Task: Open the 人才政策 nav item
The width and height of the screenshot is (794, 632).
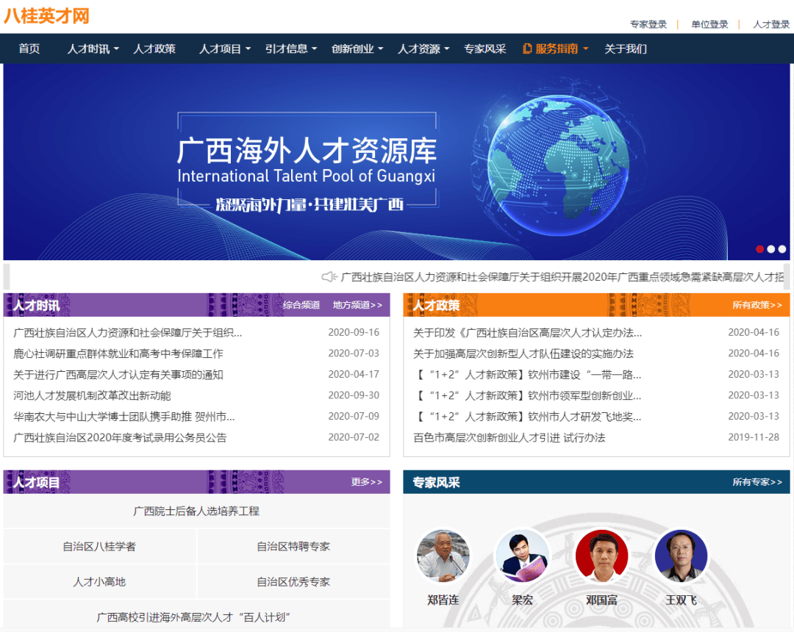Action: (x=154, y=49)
